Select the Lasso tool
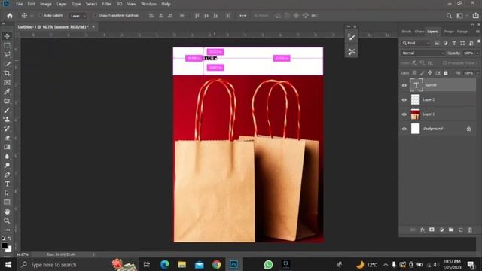 (7, 55)
